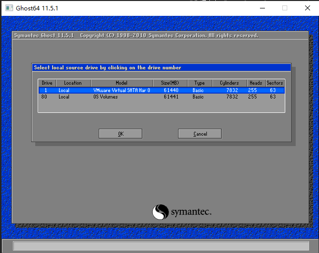Click the Cylinders column header

(229, 83)
